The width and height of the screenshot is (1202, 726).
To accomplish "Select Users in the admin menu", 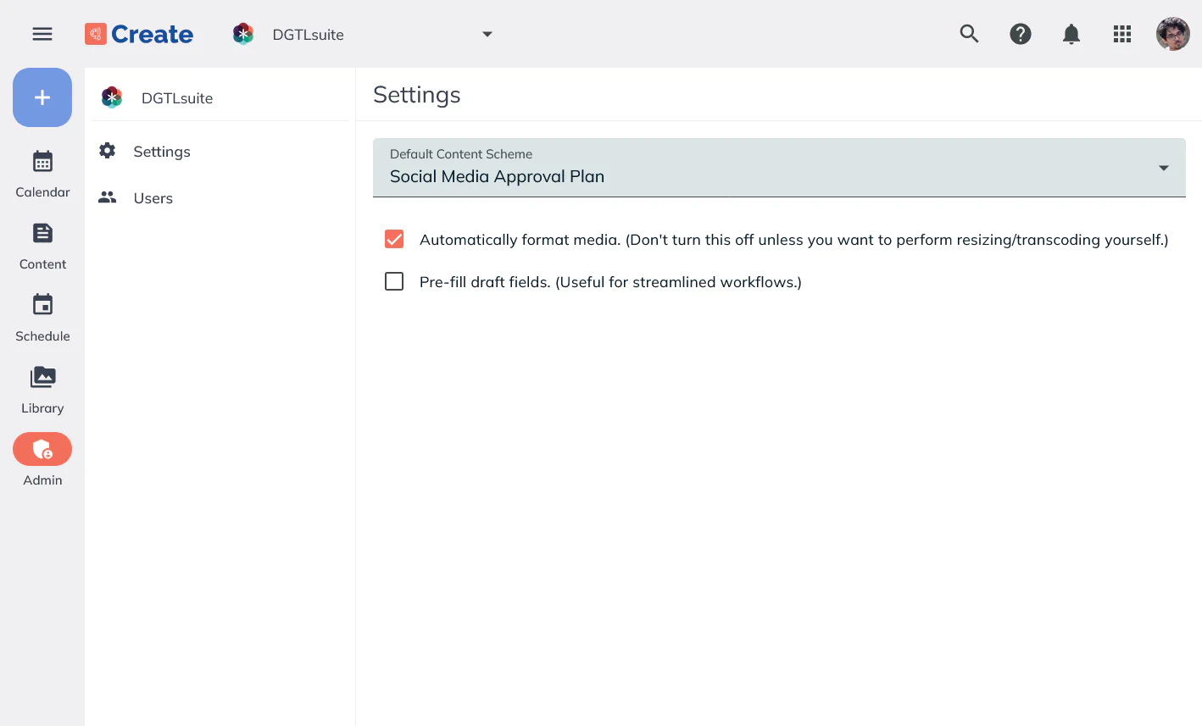I will pos(153,198).
